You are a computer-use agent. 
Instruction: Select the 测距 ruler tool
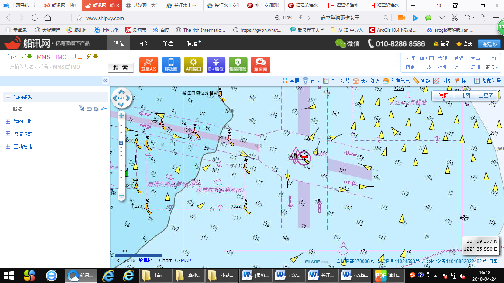pyautogui.click(x=421, y=81)
